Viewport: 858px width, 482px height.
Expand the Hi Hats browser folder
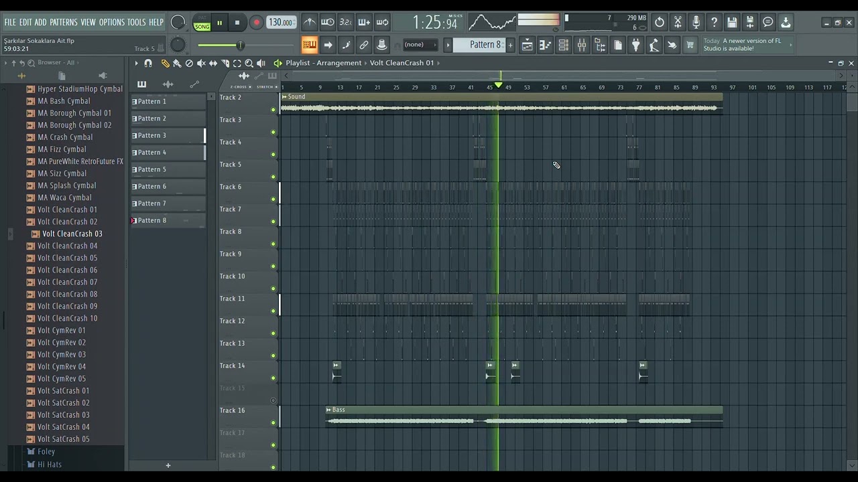tap(50, 464)
